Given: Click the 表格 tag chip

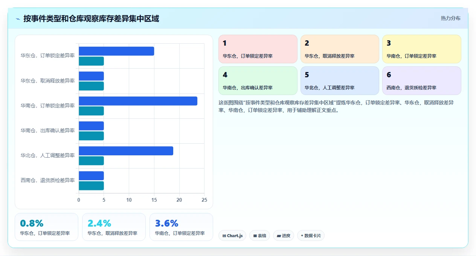Looking at the screenshot, I should click(259, 236).
